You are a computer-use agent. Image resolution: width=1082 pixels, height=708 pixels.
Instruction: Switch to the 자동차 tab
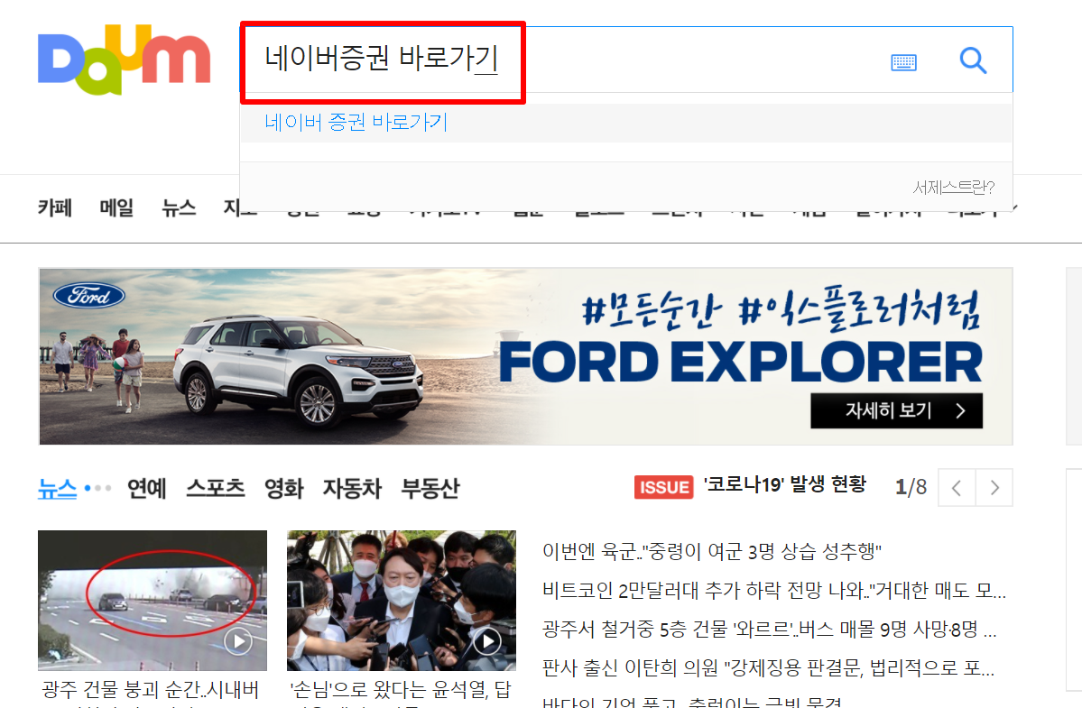tap(352, 488)
